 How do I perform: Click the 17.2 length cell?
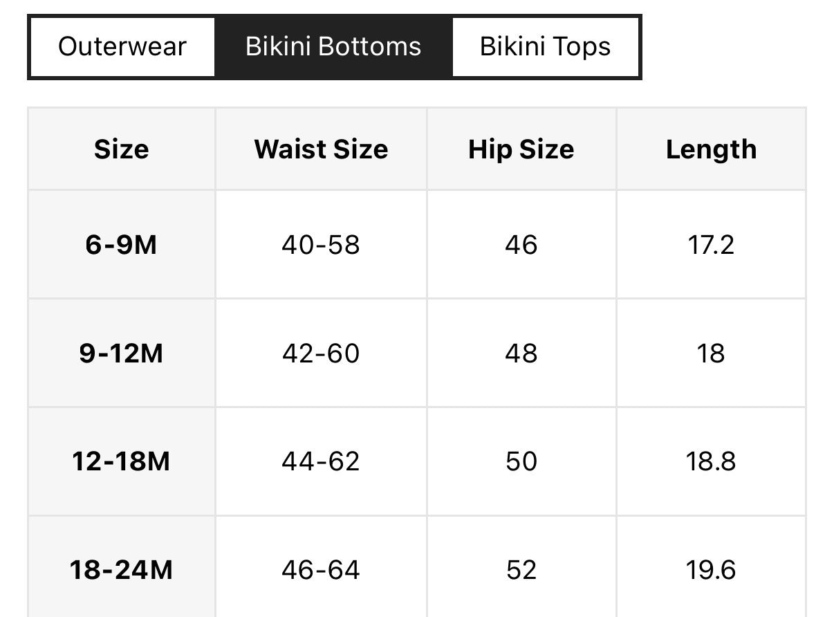(711, 245)
